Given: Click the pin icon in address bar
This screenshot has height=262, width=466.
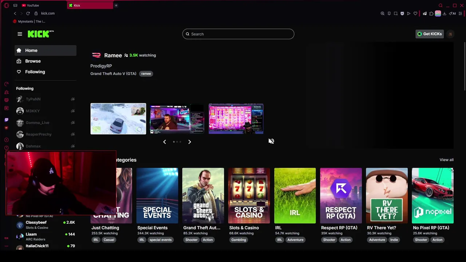Looking at the screenshot, I should [x=389, y=13].
